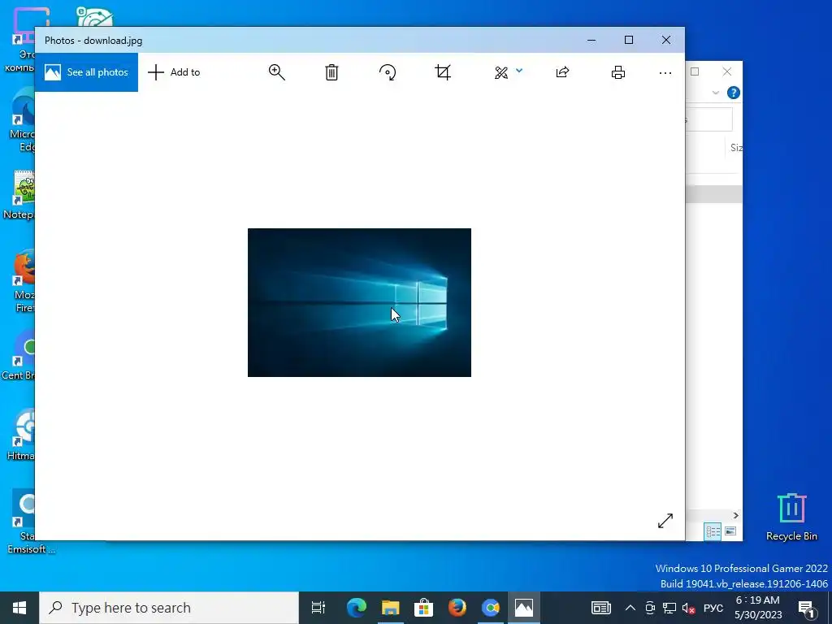Viewport: 832px width, 624px height.
Task: Click the muted speaker volume icon
Action: 689,608
